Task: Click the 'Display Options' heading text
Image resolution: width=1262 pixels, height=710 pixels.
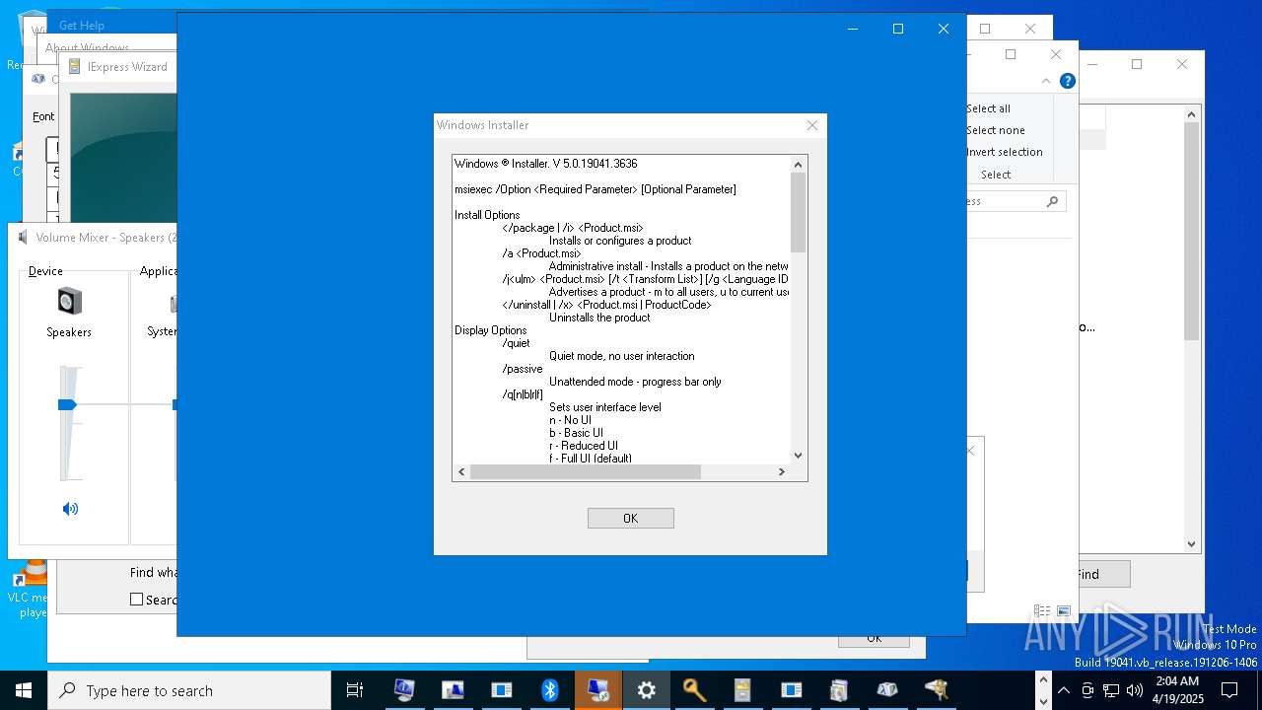Action: [x=490, y=330]
